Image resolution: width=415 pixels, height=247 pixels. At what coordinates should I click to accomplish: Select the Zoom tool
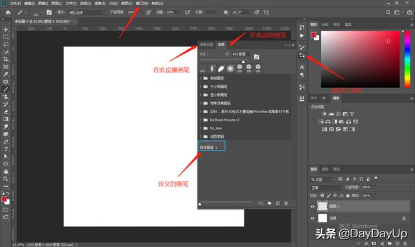pyautogui.click(x=6, y=178)
